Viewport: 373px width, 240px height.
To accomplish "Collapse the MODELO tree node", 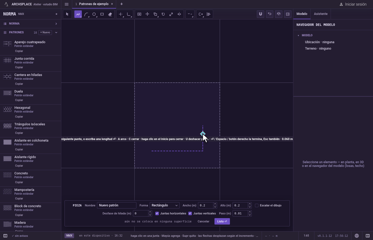I will (298, 35).
